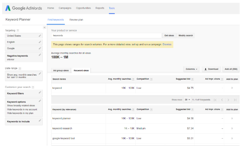The image size is (243, 149).
Task: Open the 'keyword research' keyword link
Action: point(62,128)
